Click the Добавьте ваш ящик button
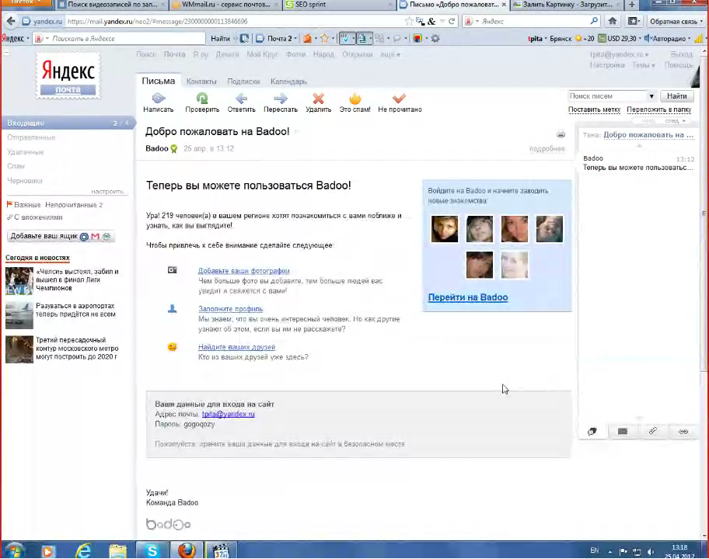Screen dimensions: 709x559 click(61, 236)
